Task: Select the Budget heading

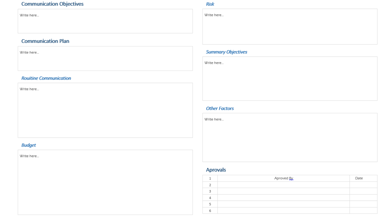Action: [29, 145]
